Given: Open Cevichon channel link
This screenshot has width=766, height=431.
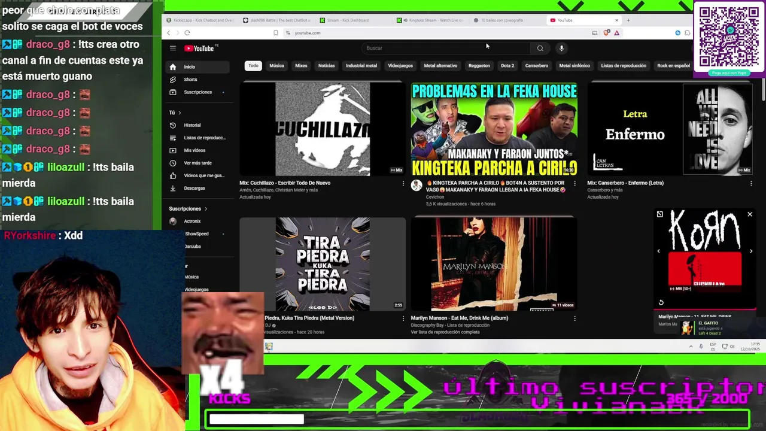Looking at the screenshot, I should pos(435,197).
